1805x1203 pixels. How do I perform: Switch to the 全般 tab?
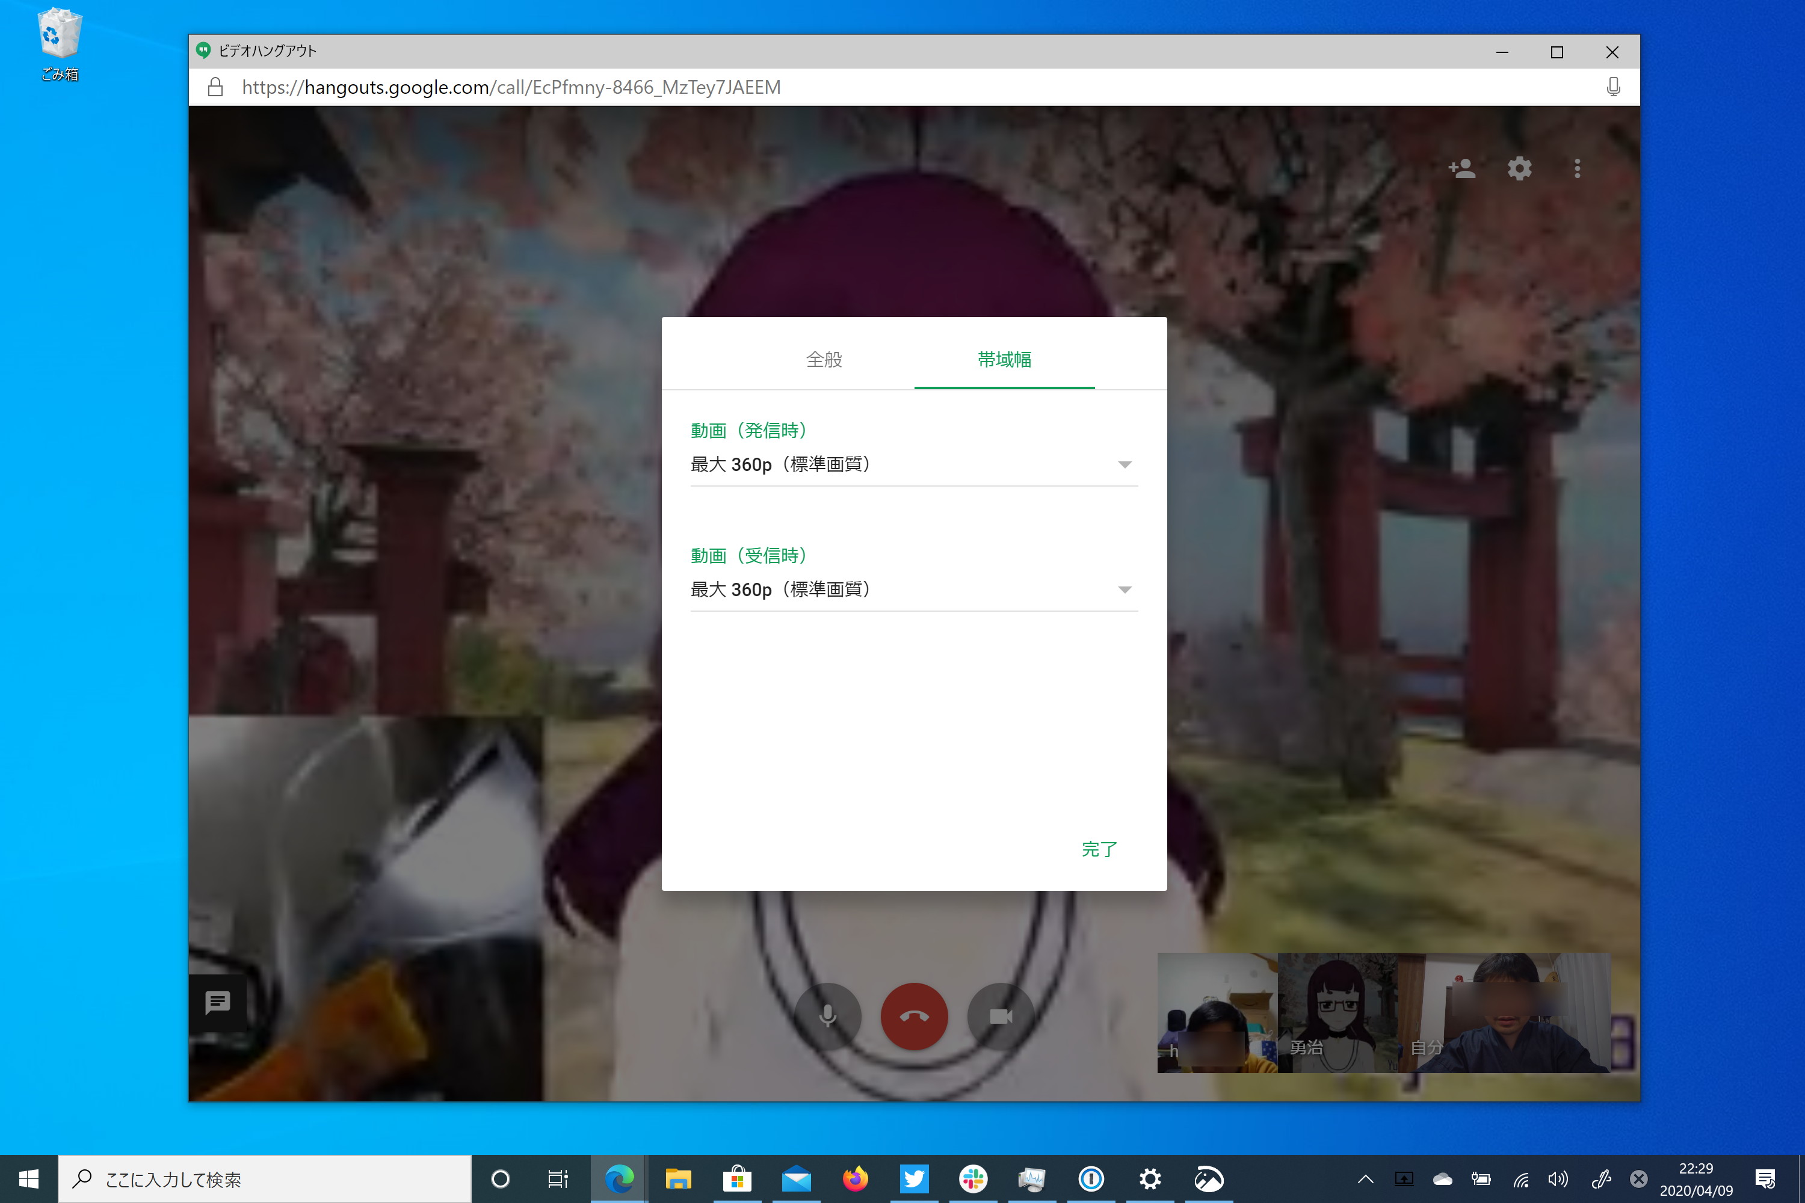pos(824,360)
